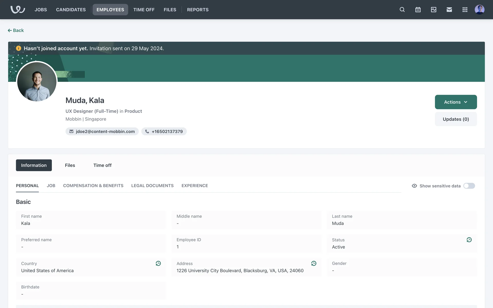This screenshot has height=308, width=493.
Task: Open user profile avatar menu
Action: [479, 9]
